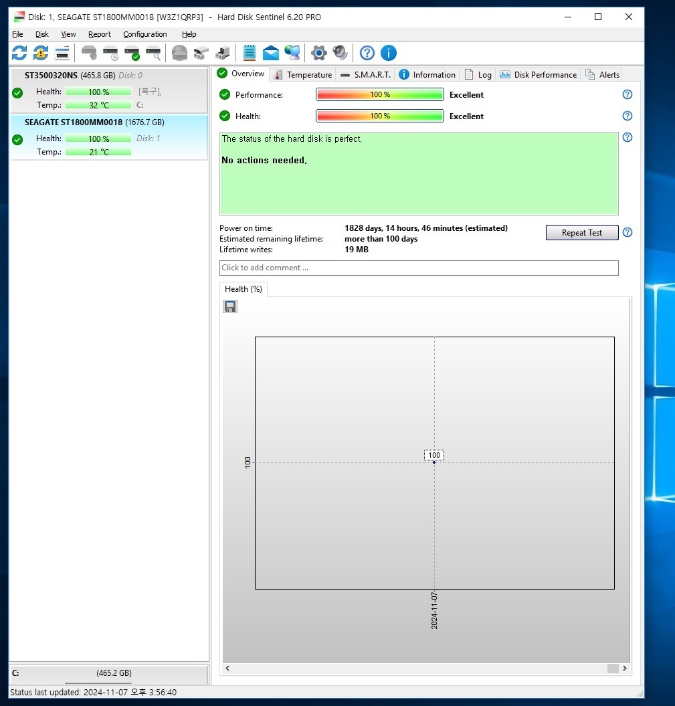The image size is (675, 706).
Task: Switch to the S.M.A.R.T. tab
Action: 365,74
